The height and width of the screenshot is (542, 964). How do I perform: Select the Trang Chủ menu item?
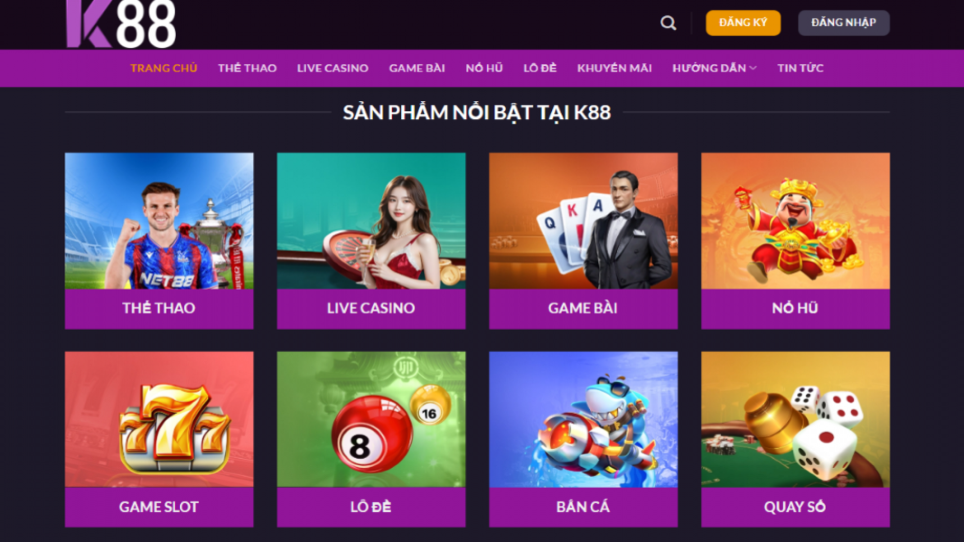point(164,68)
